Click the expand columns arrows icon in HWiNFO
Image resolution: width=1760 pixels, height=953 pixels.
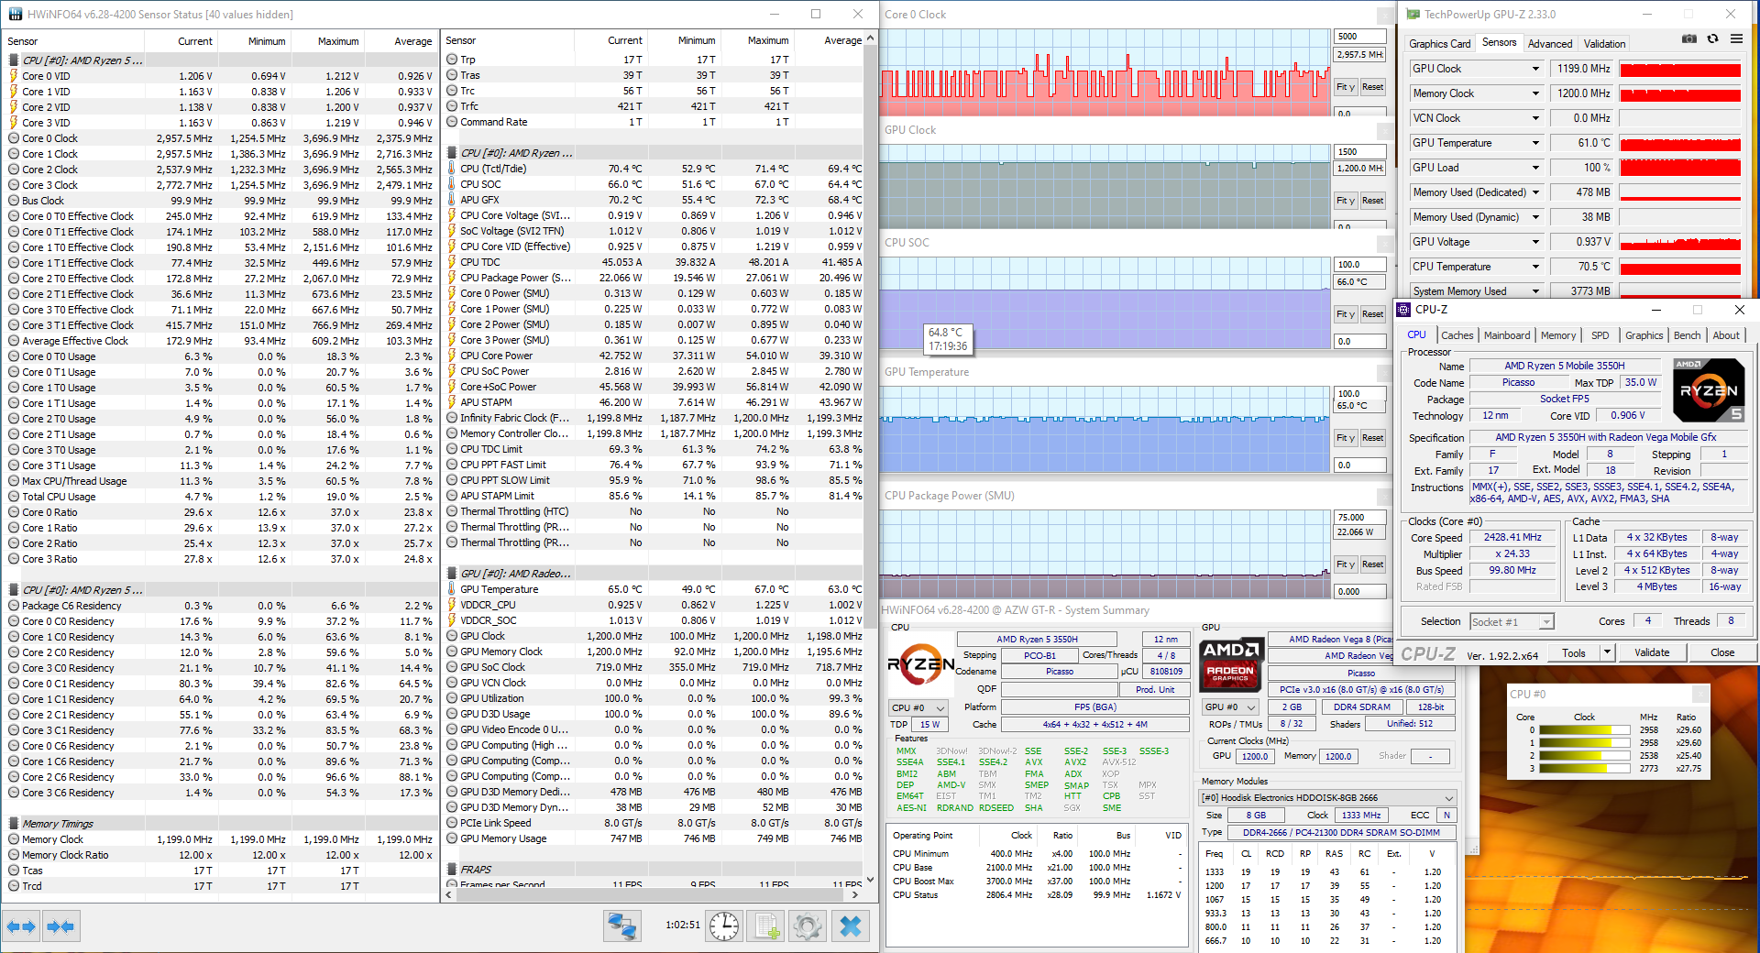click(x=21, y=926)
